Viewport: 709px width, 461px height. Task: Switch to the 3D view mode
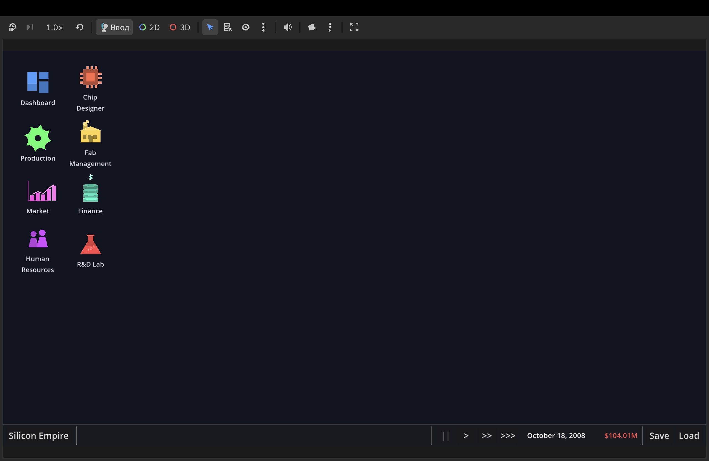tap(180, 27)
